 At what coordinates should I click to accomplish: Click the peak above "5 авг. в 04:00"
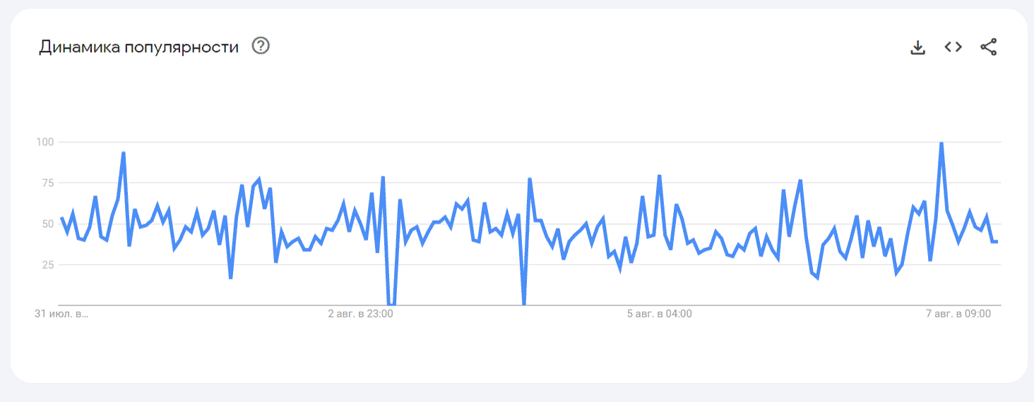[659, 176]
